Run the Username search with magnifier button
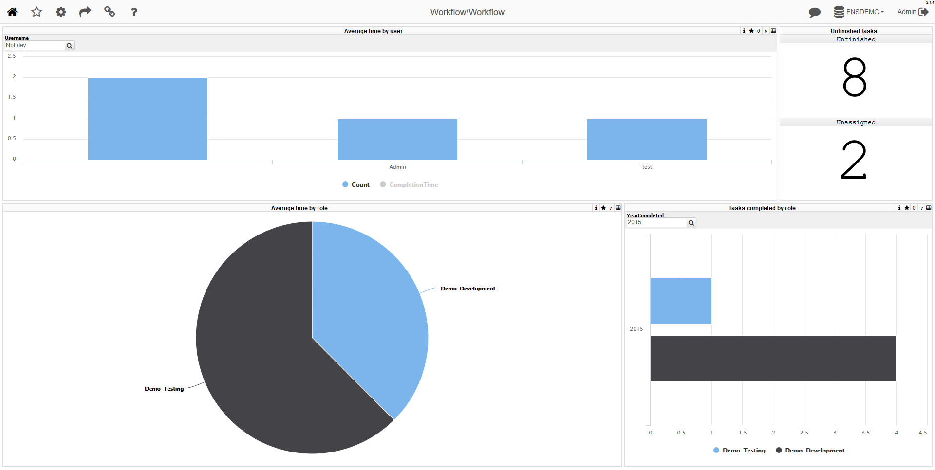Image resolution: width=935 pixels, height=470 pixels. click(x=69, y=45)
